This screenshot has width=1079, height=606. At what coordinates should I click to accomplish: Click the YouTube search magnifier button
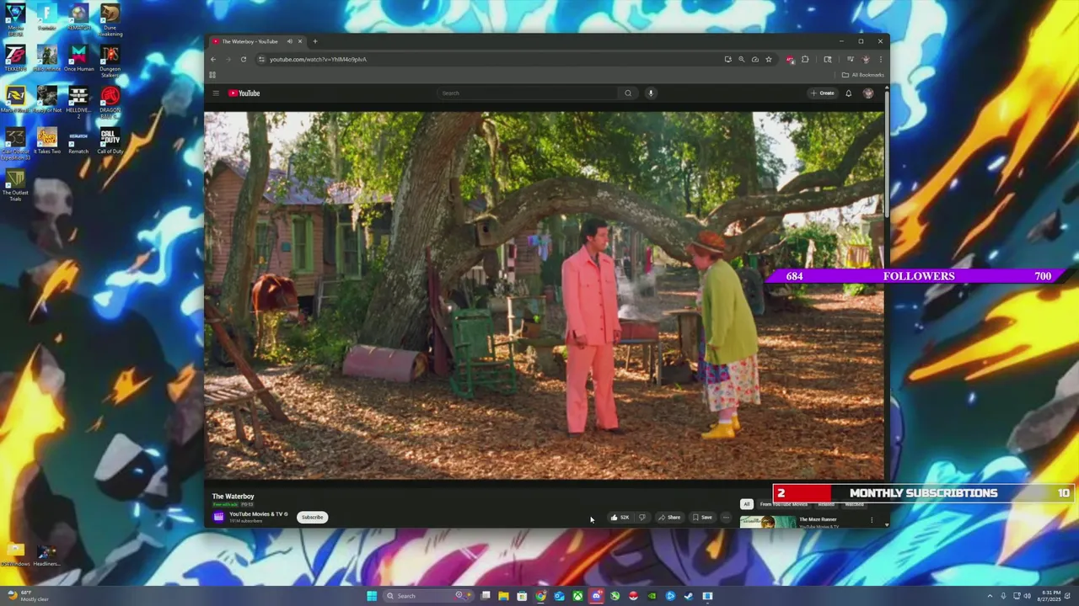[628, 93]
